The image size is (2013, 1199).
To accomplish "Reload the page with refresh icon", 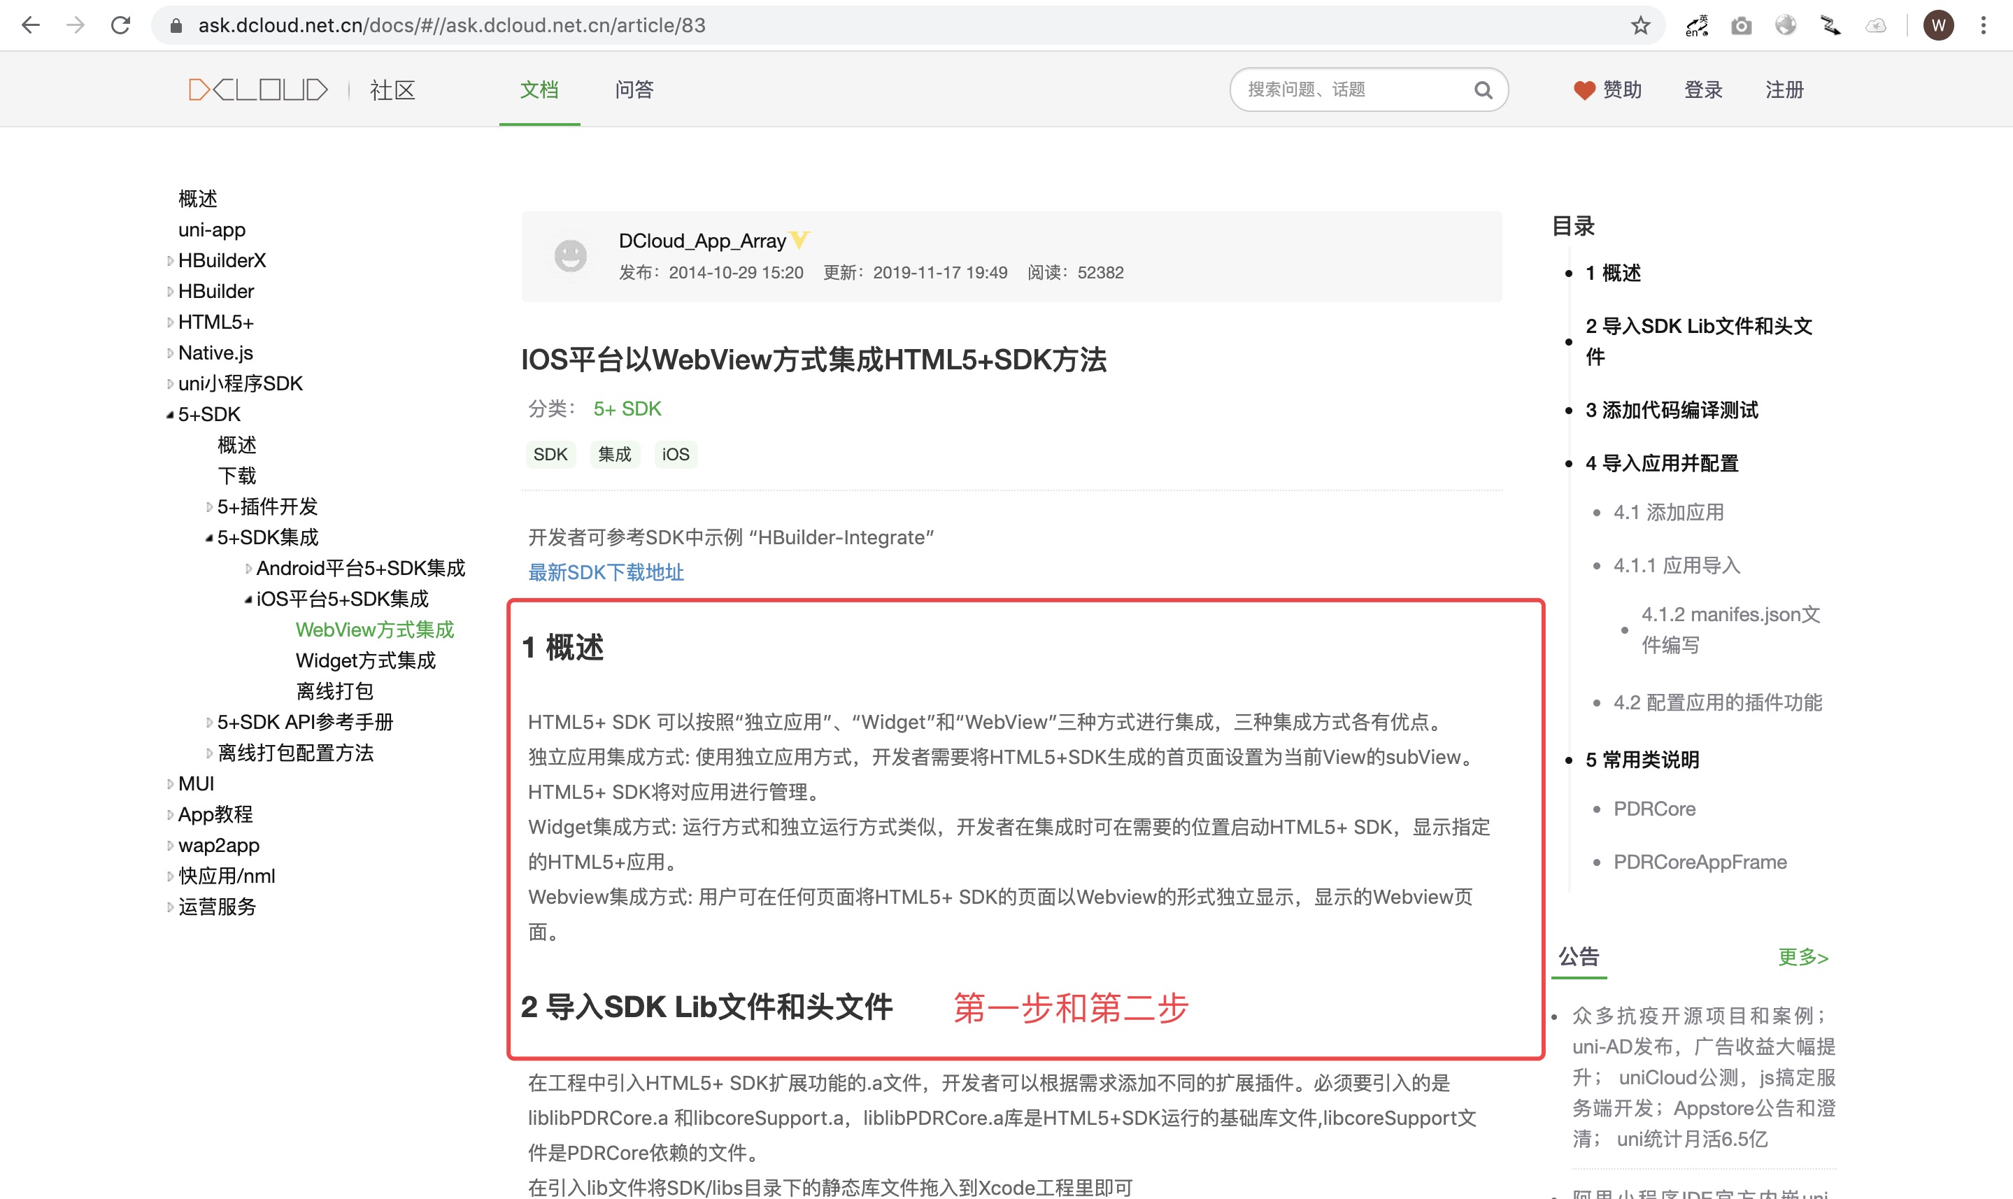I will pyautogui.click(x=120, y=25).
